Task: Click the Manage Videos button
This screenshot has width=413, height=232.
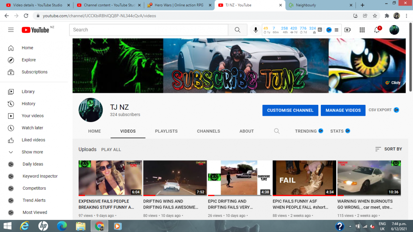Action: 343,110
